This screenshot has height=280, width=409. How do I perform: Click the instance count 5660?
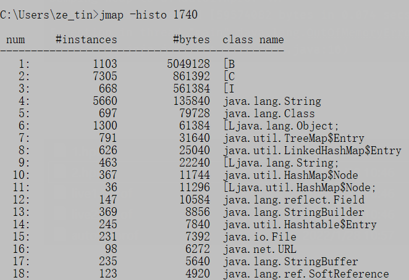click(105, 101)
